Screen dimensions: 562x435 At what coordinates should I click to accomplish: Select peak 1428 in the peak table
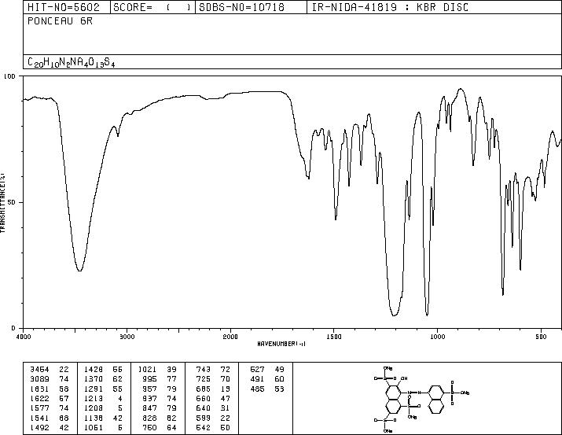click(94, 370)
